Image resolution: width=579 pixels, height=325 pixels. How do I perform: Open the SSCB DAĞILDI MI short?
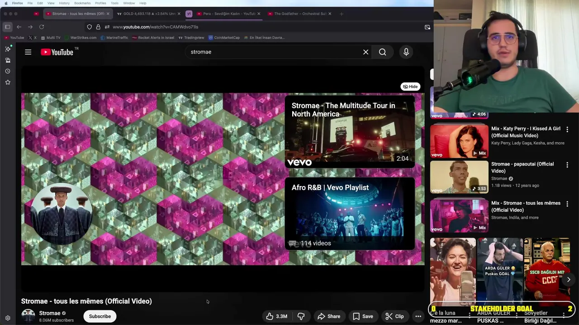coord(547,271)
